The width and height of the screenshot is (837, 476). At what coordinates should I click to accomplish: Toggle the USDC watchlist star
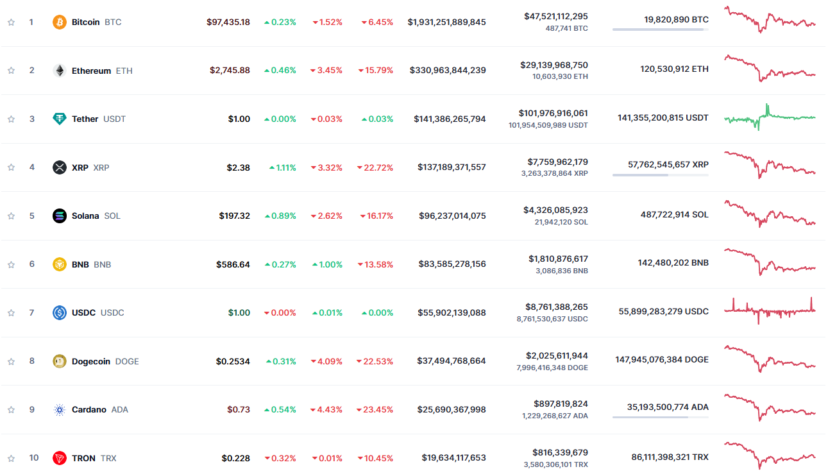pos(11,312)
